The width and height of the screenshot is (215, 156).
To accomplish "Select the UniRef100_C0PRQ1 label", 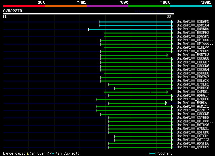I will coord(193,92).
